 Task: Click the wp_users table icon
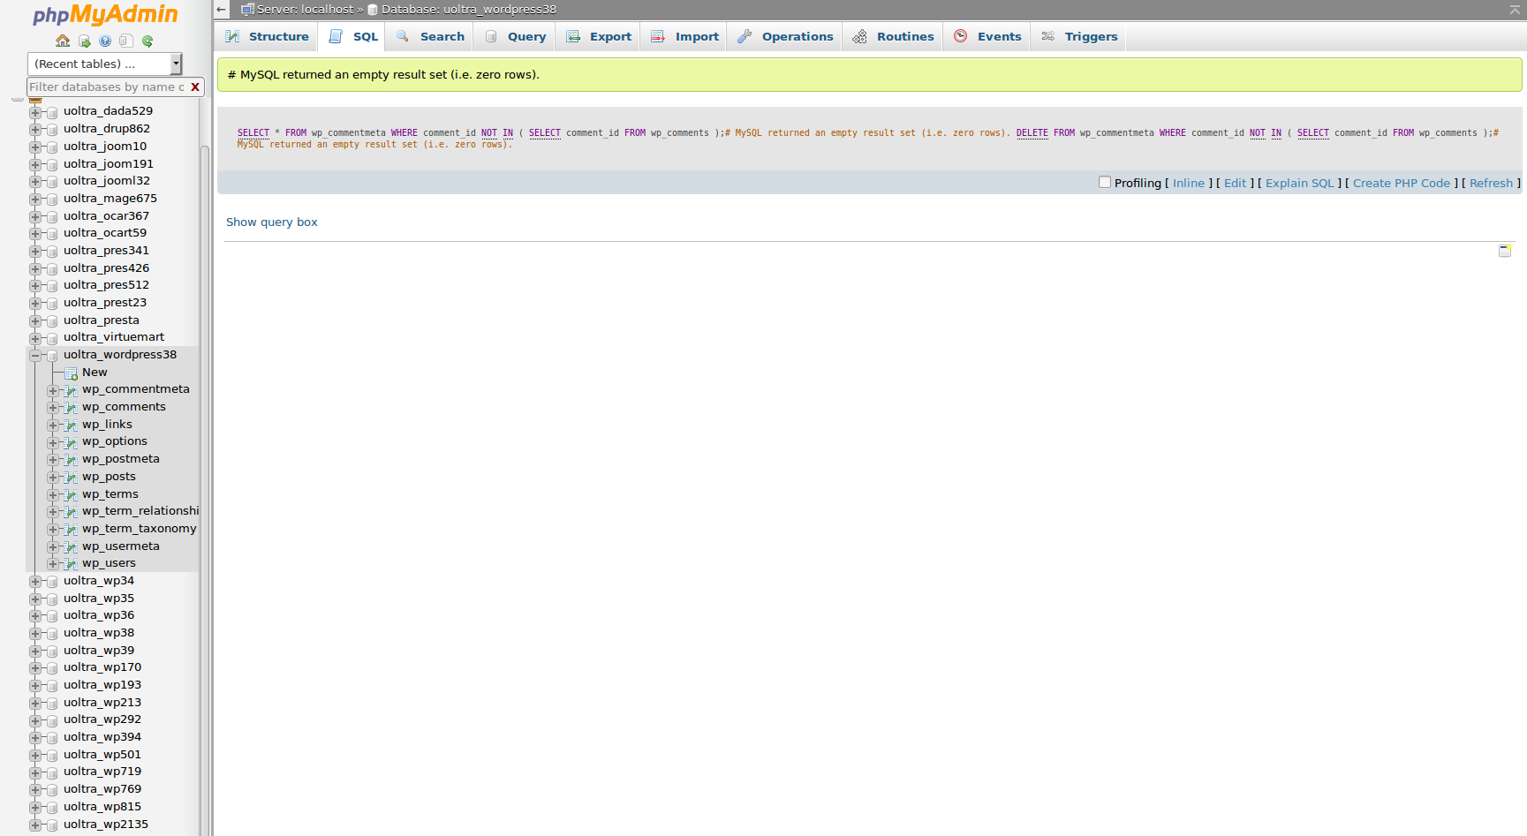coord(72,564)
